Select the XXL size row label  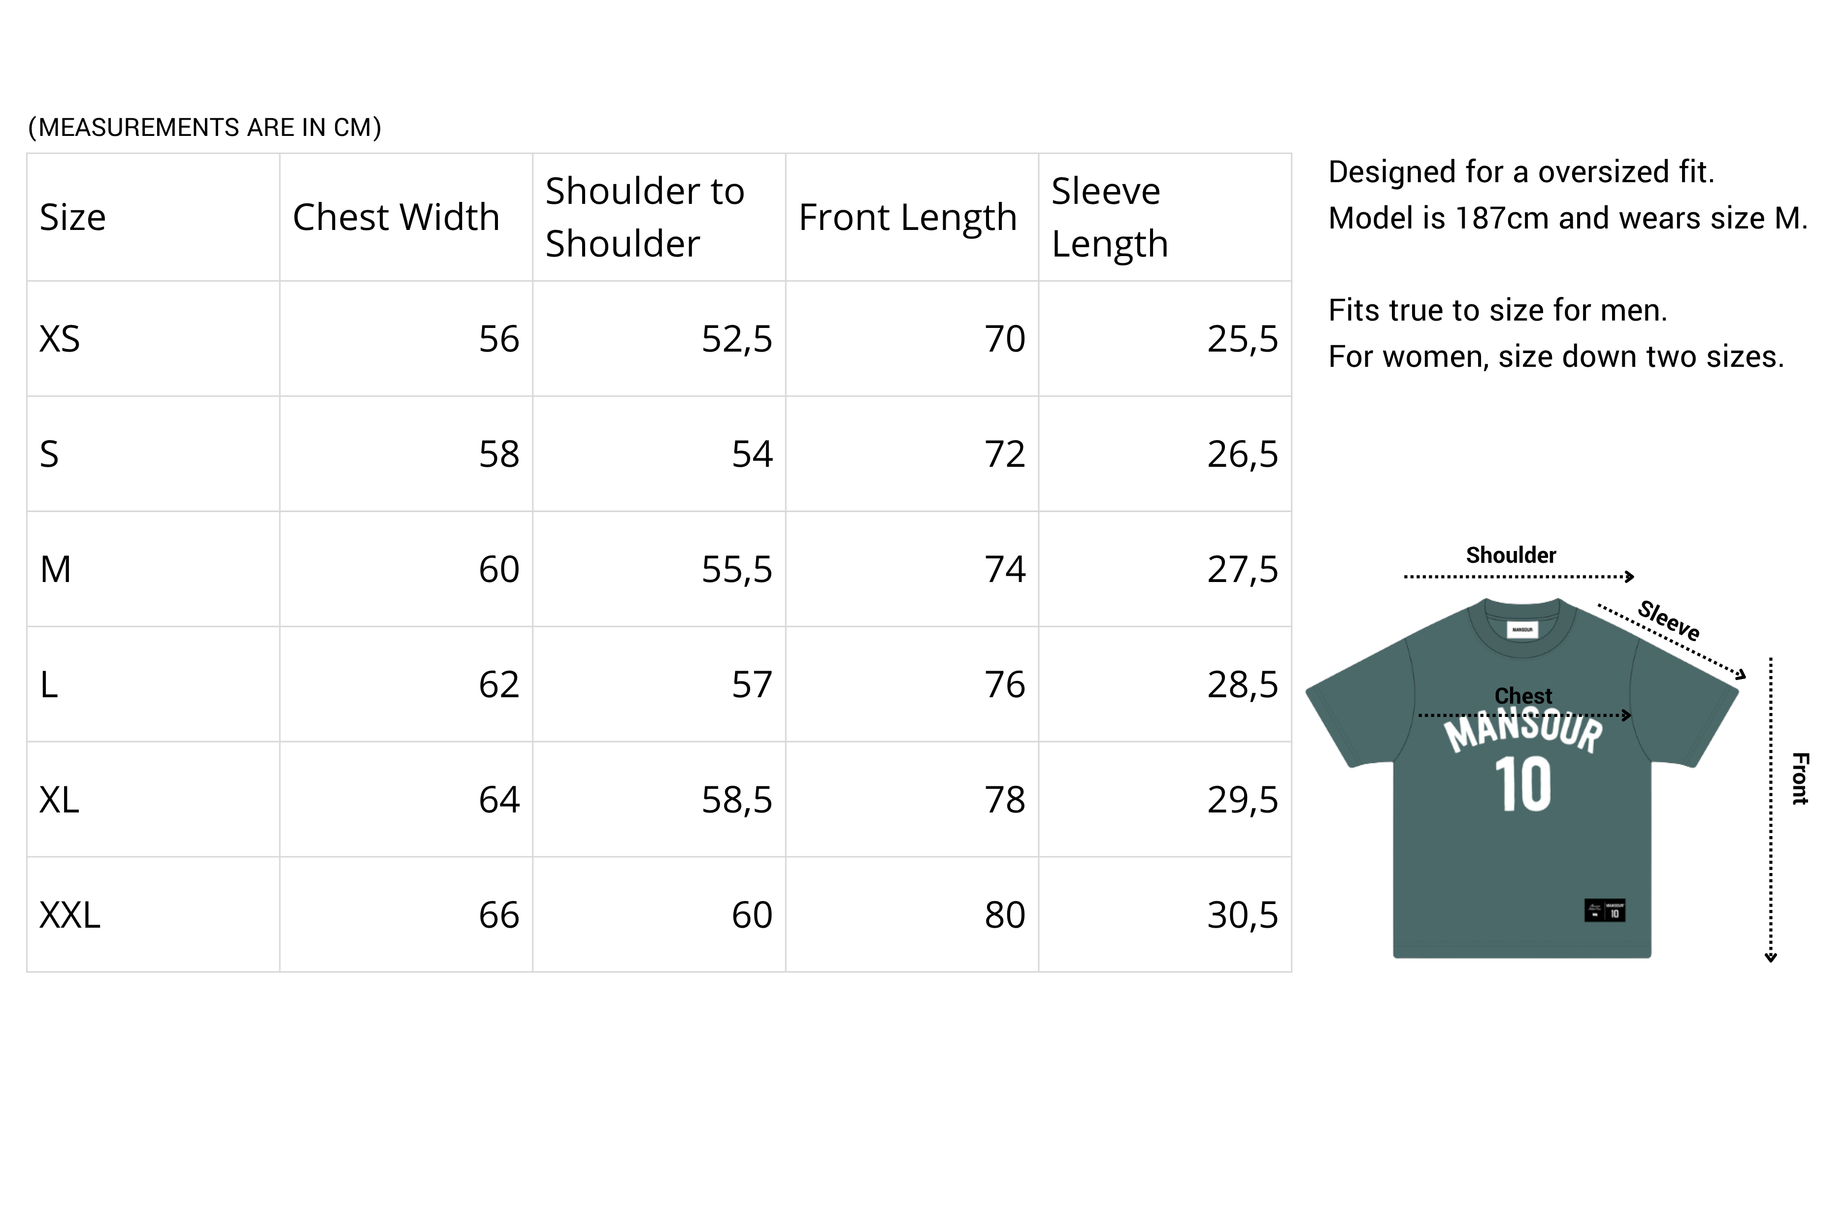[70, 915]
